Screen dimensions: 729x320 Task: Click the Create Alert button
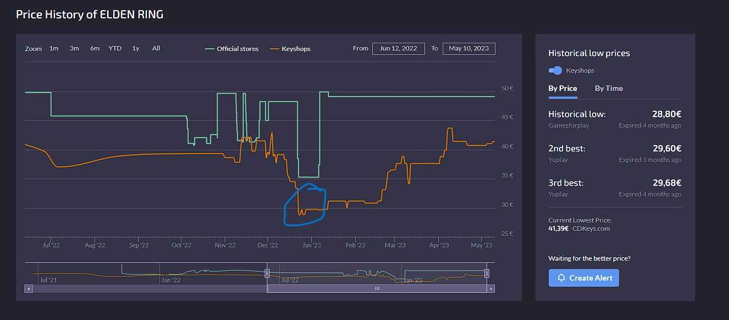coord(584,278)
